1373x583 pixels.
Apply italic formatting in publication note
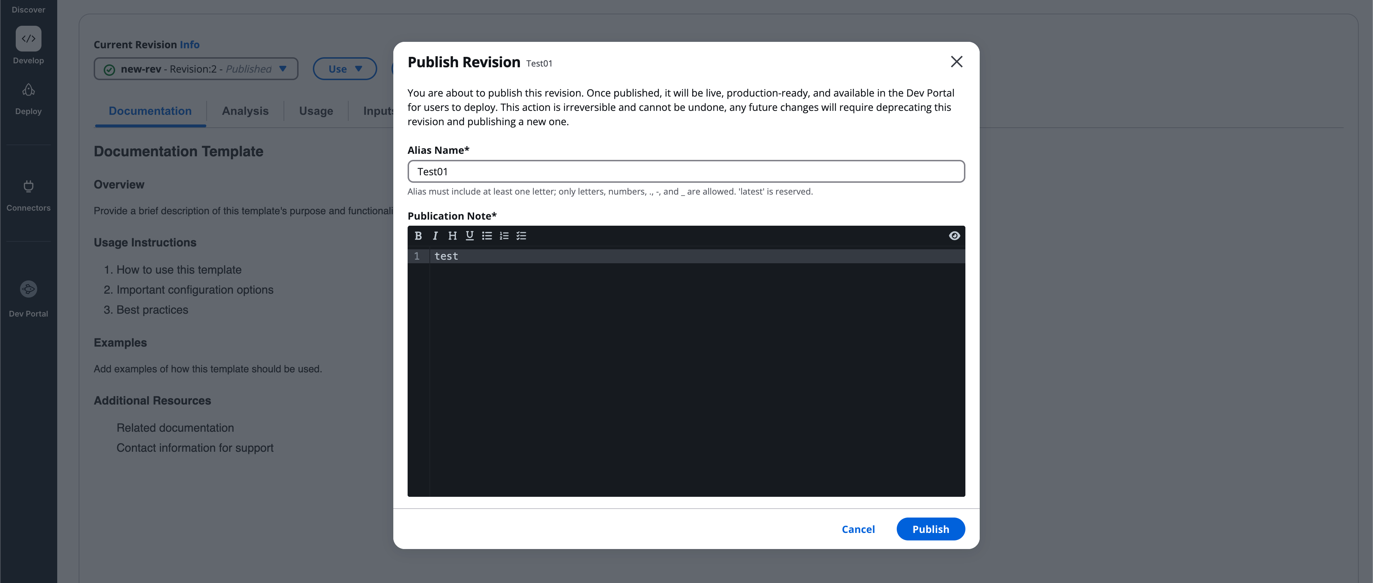pos(435,236)
